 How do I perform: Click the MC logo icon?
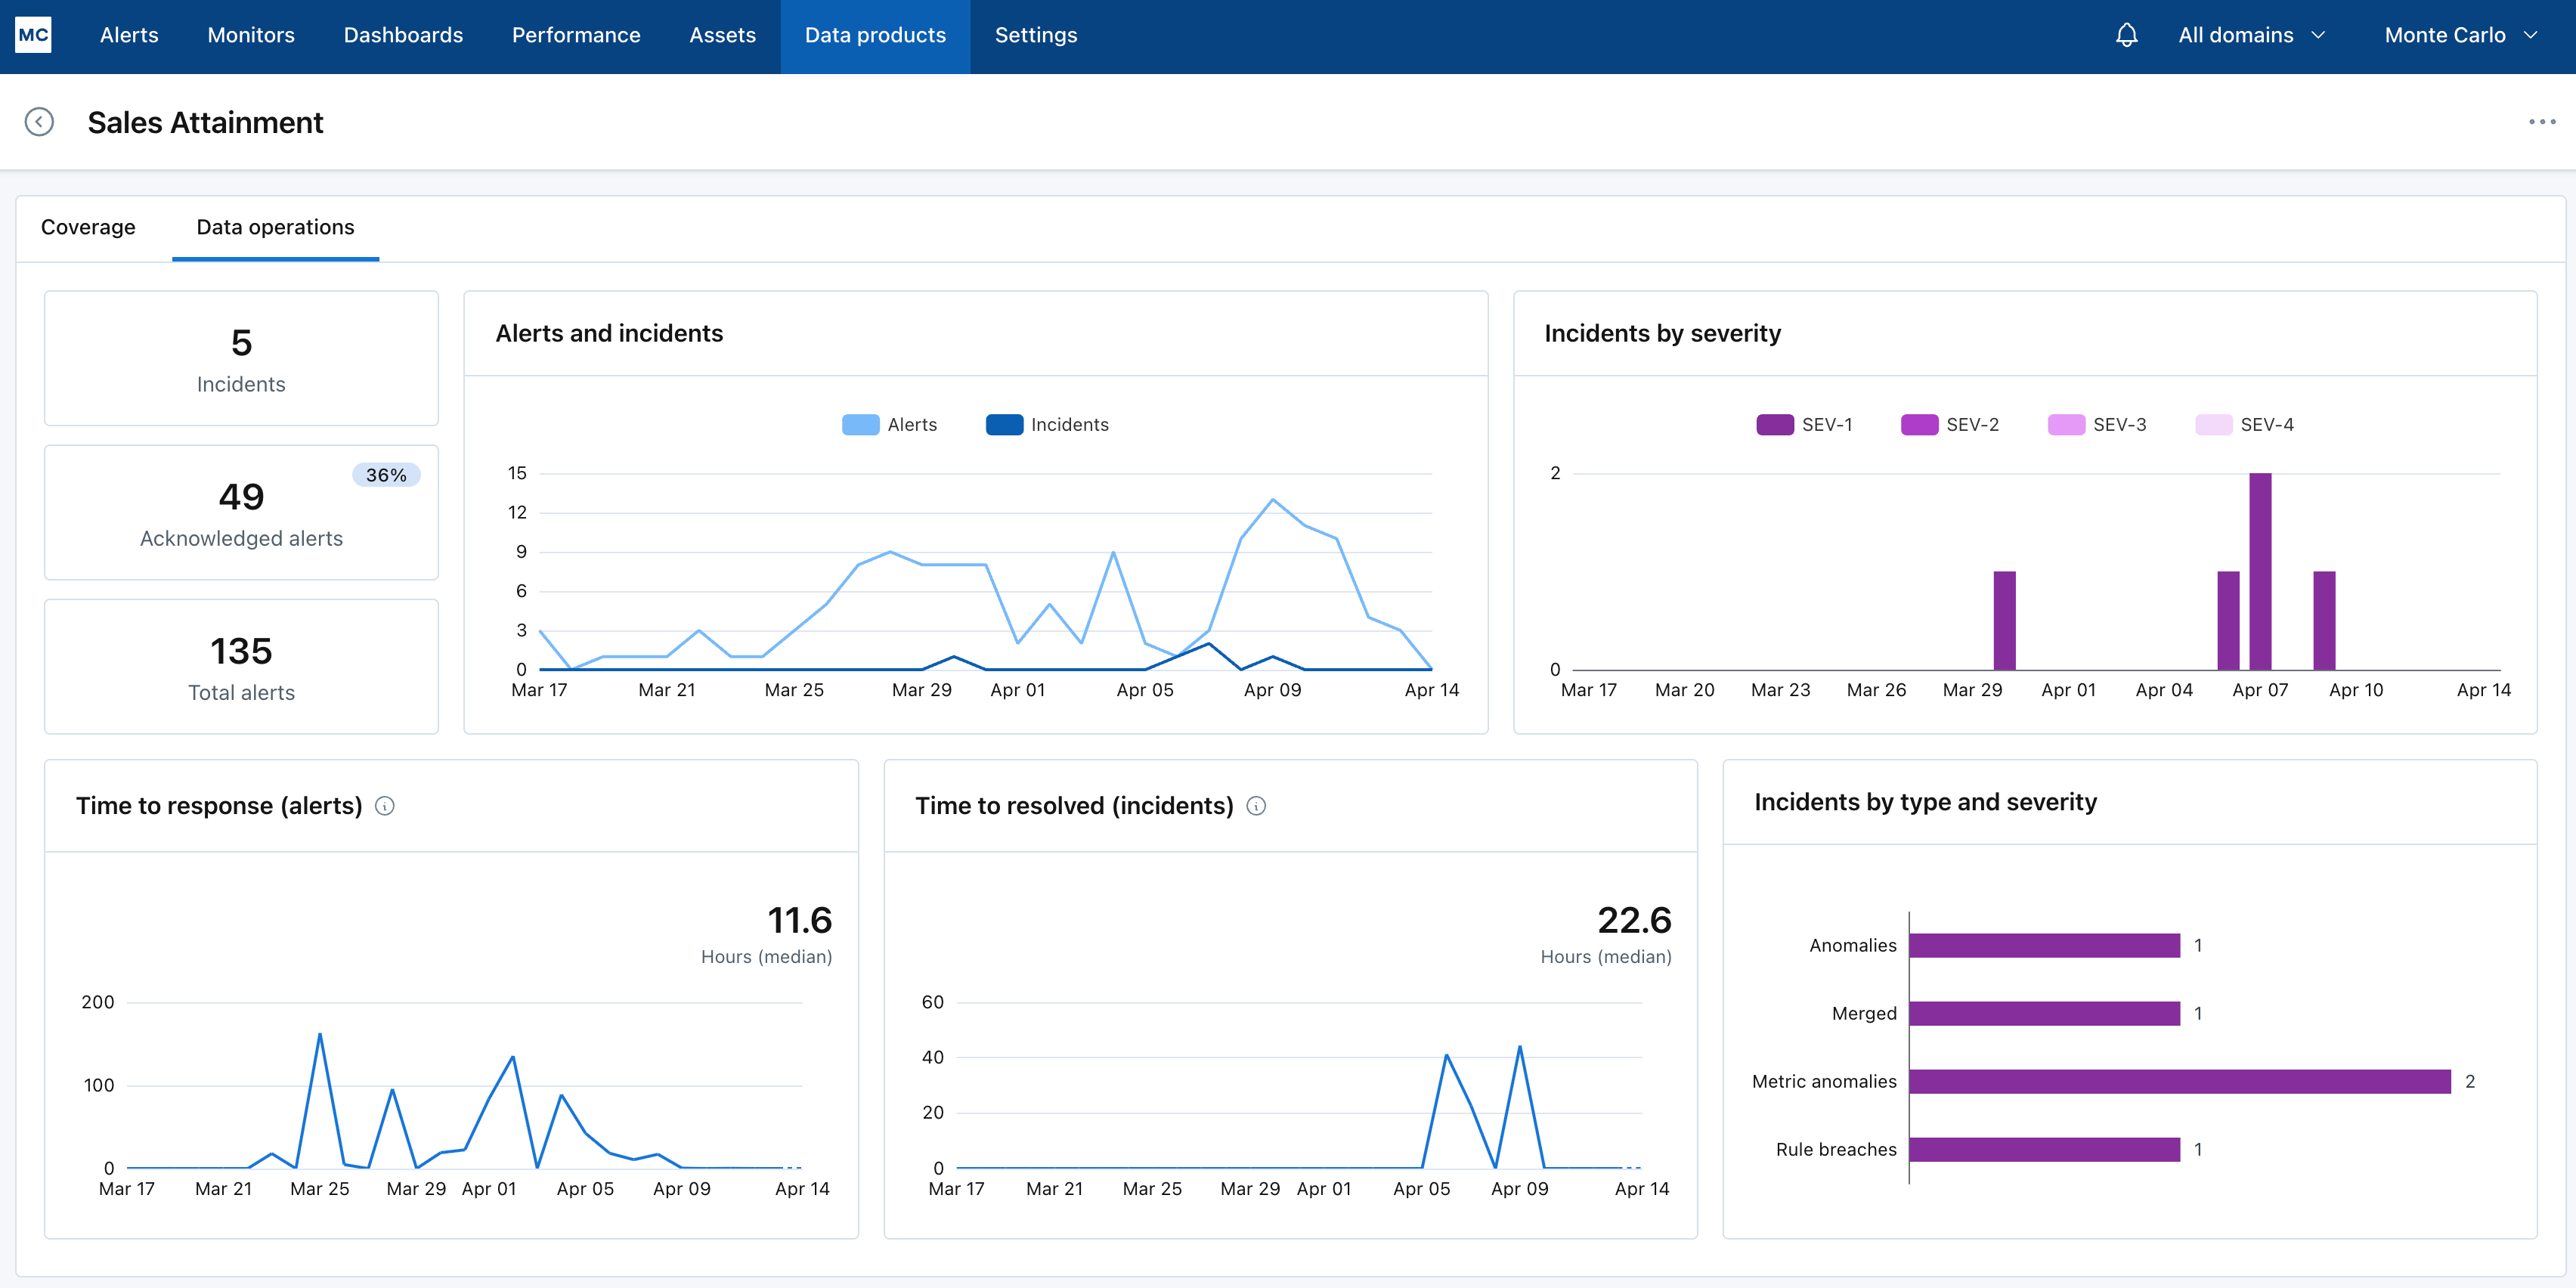point(33,35)
